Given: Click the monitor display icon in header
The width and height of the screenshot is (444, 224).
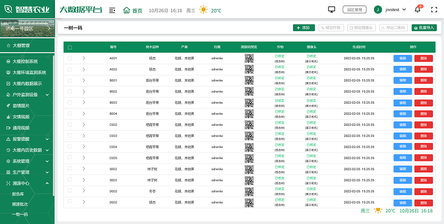Looking at the screenshot, I should coord(332,9).
